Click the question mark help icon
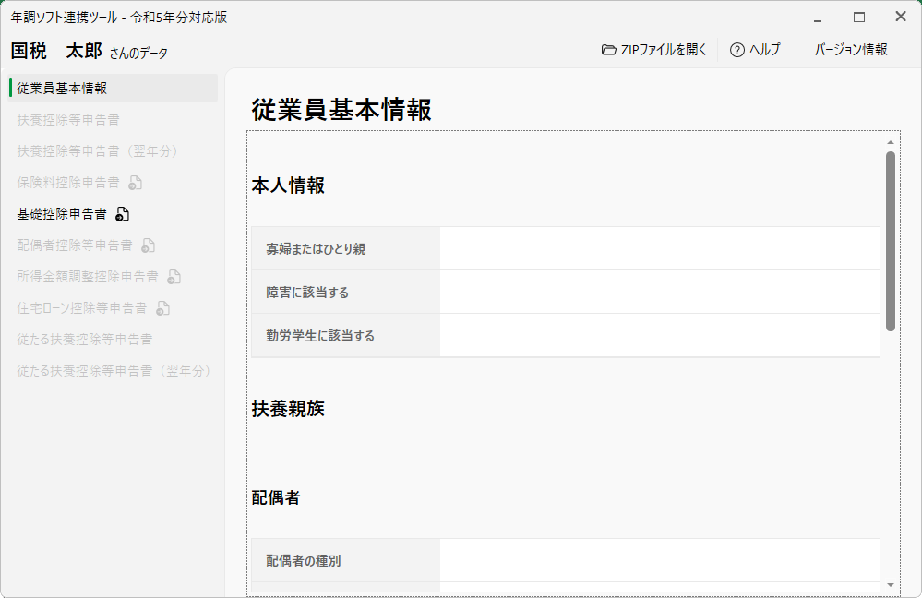Image resolution: width=922 pixels, height=598 pixels. (736, 50)
